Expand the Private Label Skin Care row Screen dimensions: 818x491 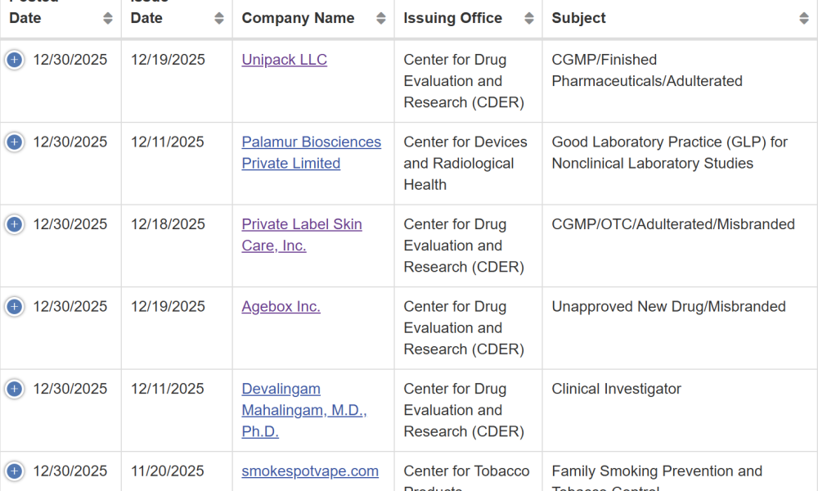[15, 224]
